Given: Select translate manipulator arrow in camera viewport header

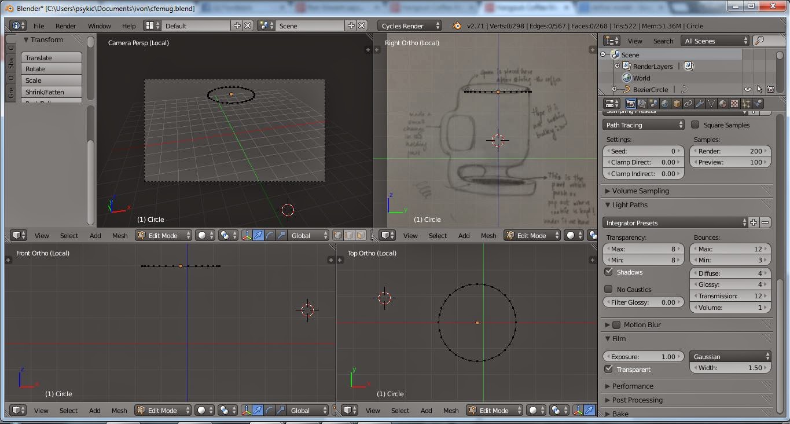Looking at the screenshot, I should (x=258, y=235).
